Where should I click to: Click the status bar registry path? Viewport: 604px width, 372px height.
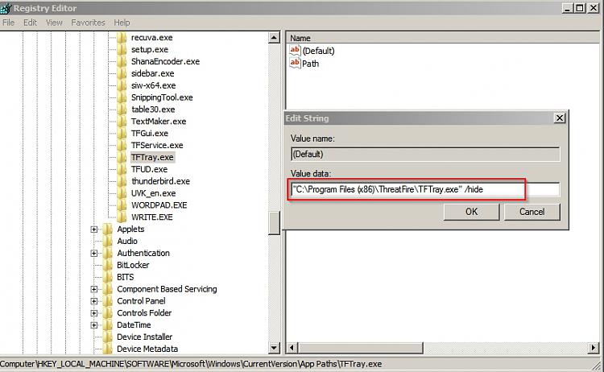(191, 364)
